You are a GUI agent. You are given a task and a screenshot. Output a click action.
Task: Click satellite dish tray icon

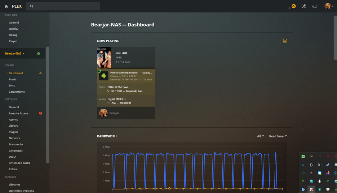click(x=320, y=165)
